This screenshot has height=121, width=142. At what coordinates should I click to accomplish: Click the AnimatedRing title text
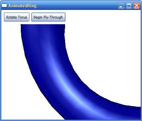tap(22, 6)
